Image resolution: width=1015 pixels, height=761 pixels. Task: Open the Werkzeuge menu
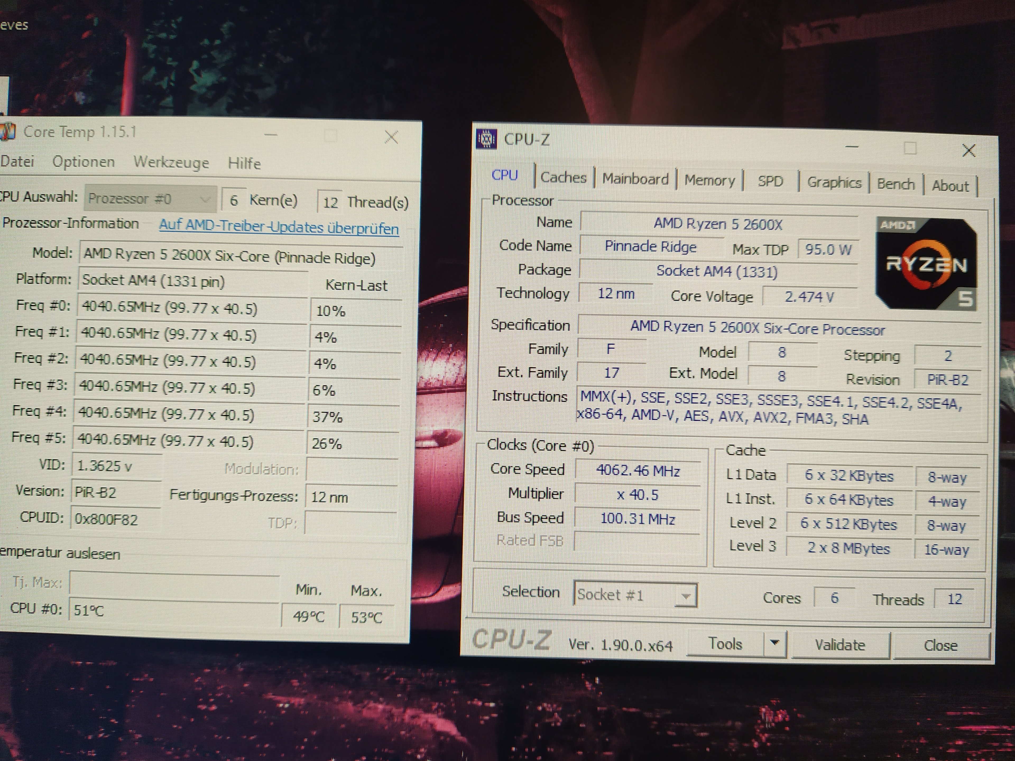coord(171,163)
